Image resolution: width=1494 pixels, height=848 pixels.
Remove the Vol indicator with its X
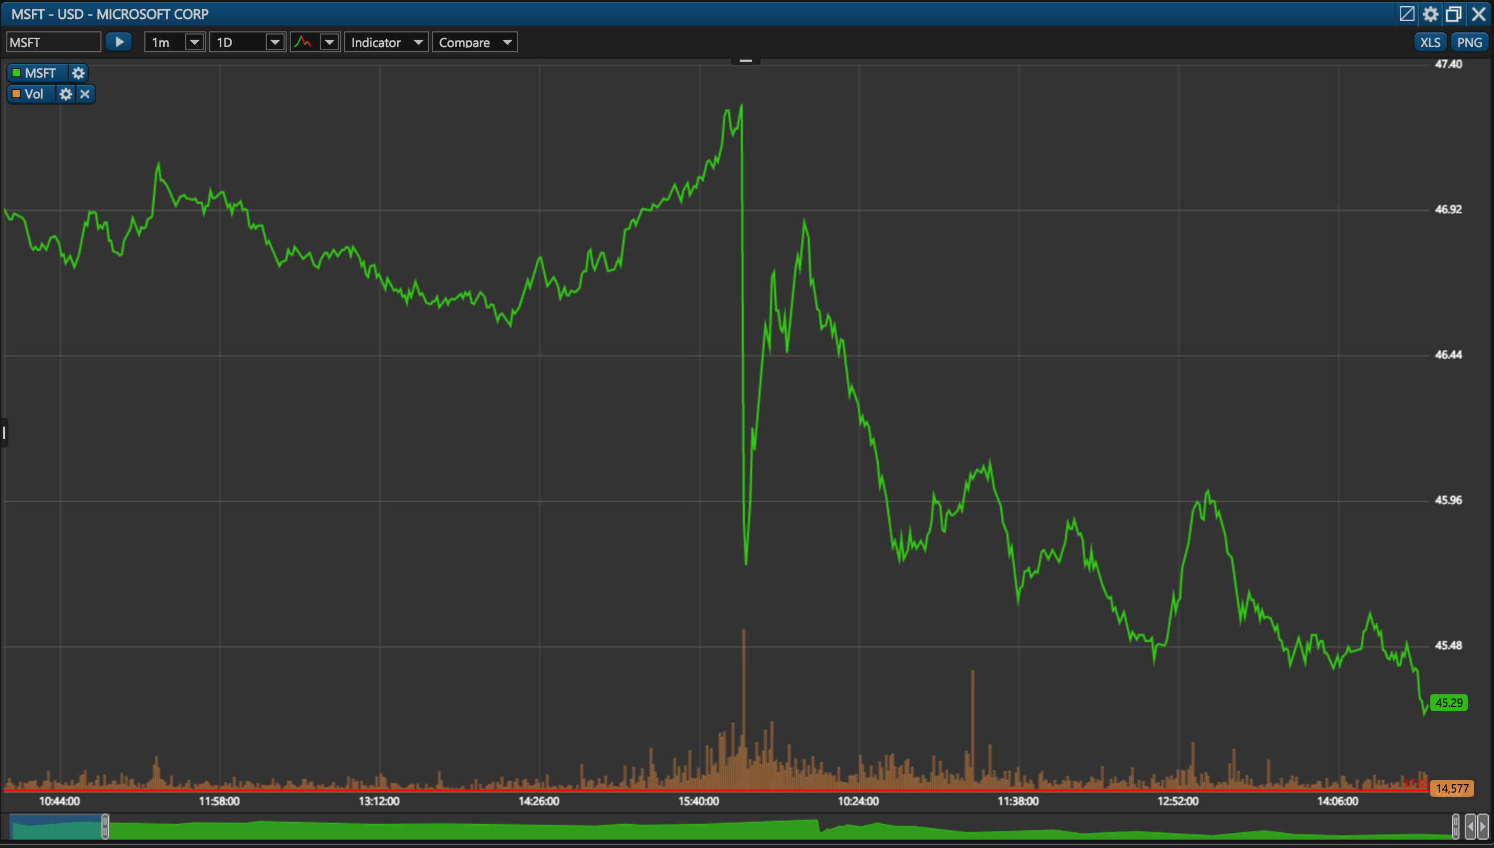pos(85,94)
